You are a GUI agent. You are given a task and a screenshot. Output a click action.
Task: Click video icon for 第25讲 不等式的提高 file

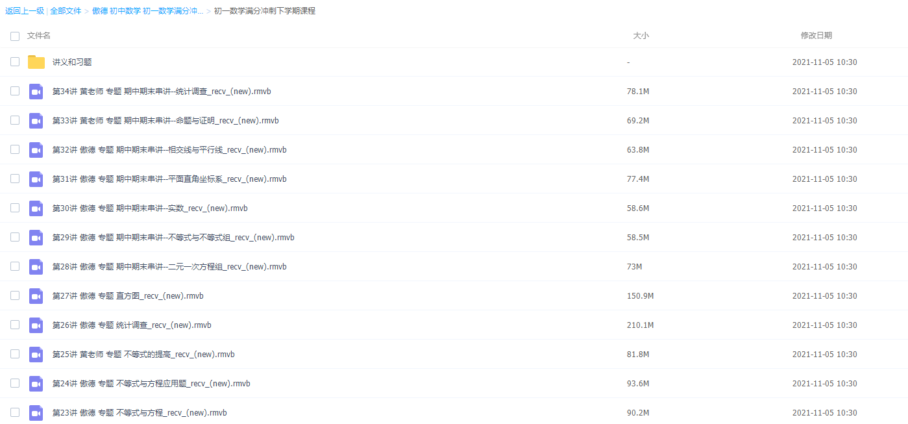36,355
